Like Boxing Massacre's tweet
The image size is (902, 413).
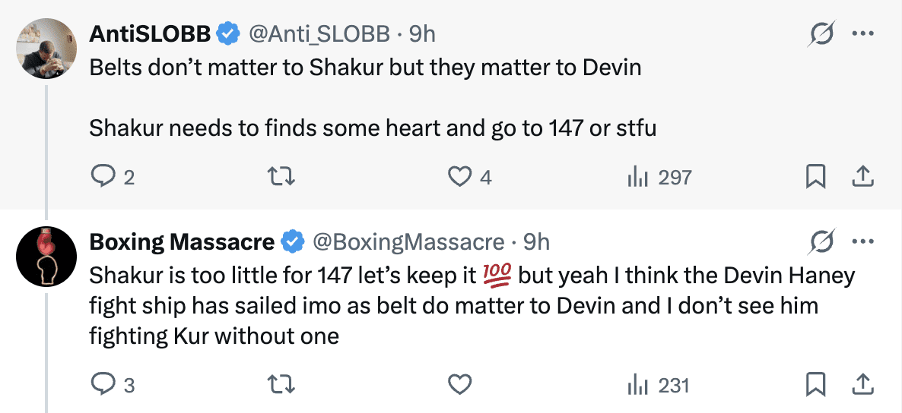tap(459, 385)
